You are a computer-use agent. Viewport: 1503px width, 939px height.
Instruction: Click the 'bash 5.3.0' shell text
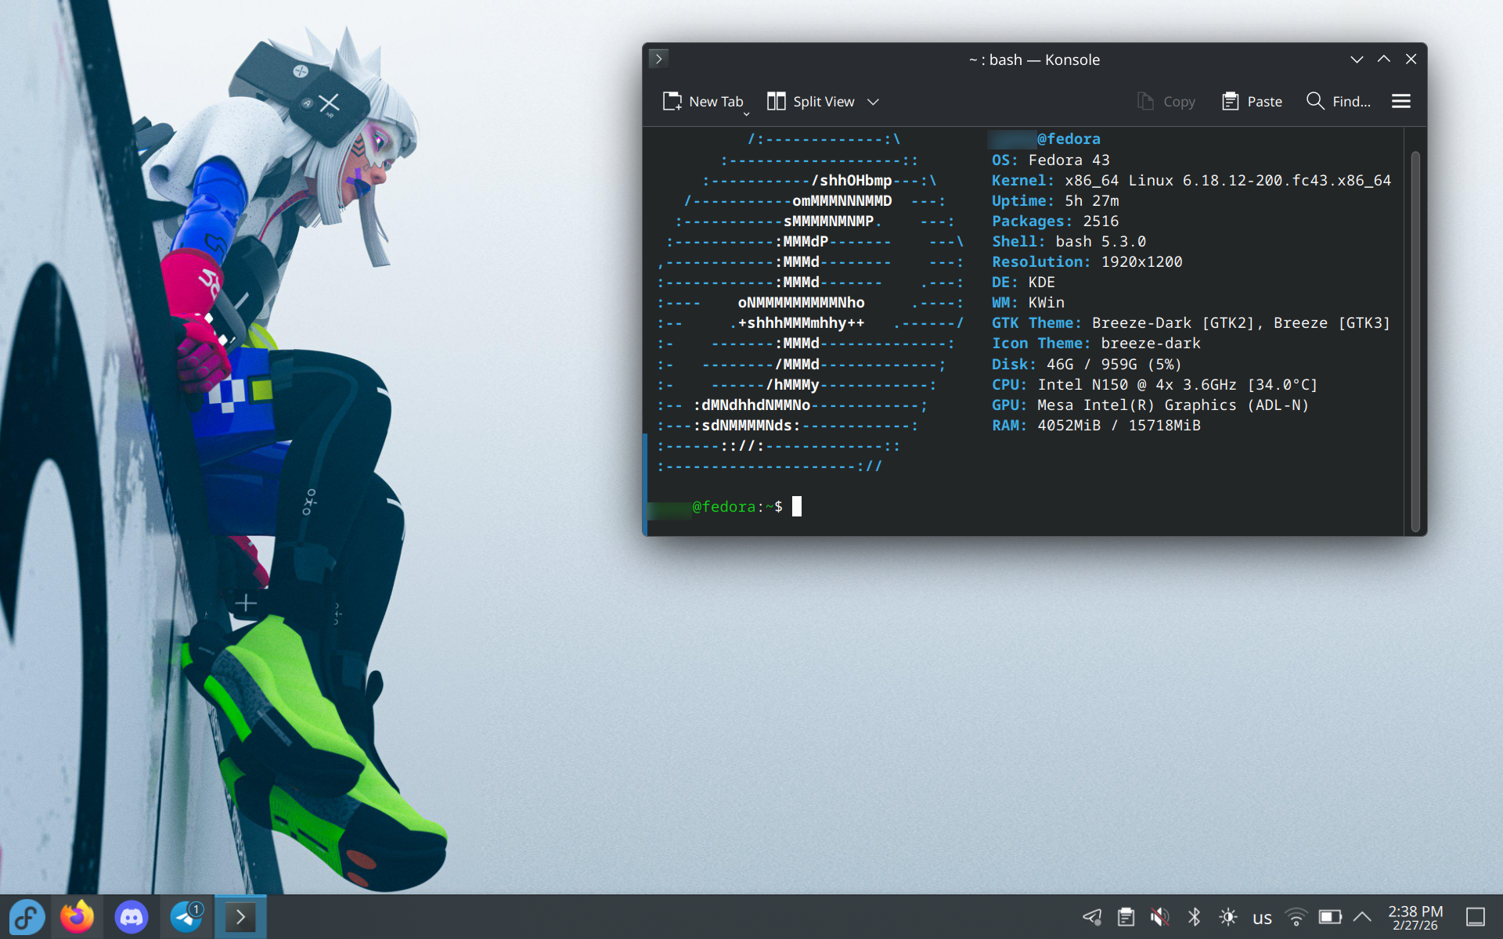(x=1101, y=241)
